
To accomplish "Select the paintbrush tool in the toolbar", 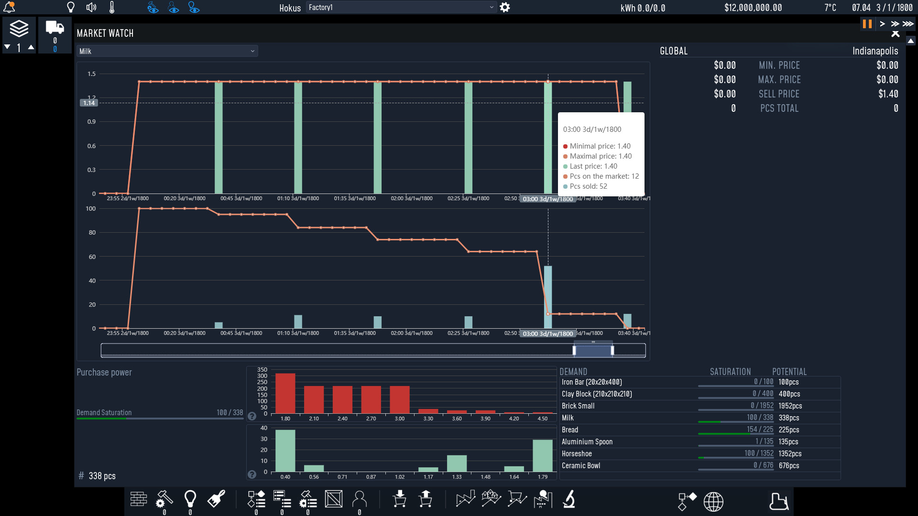I will click(x=216, y=499).
